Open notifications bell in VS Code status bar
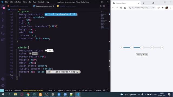The image size is (173, 97). tap(108, 91)
